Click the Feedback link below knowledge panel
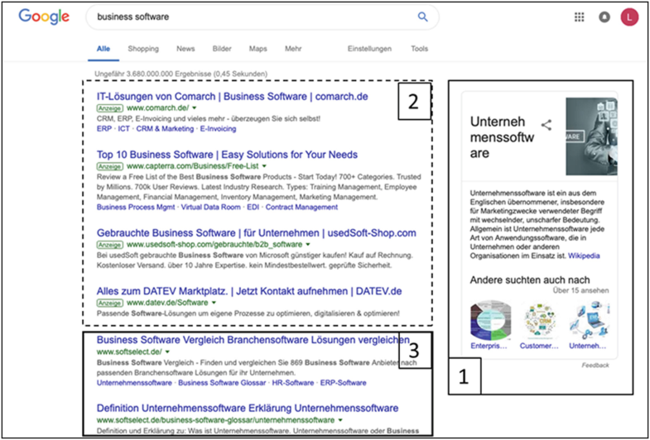 [x=595, y=365]
